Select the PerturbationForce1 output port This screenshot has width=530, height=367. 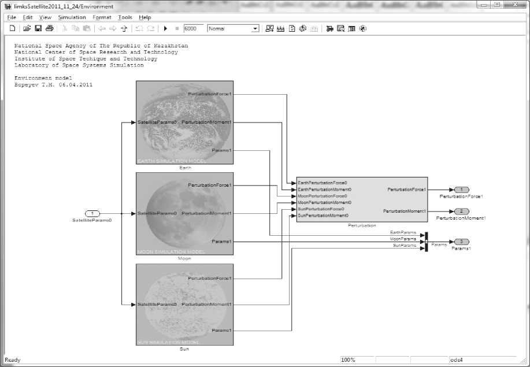[462, 190]
